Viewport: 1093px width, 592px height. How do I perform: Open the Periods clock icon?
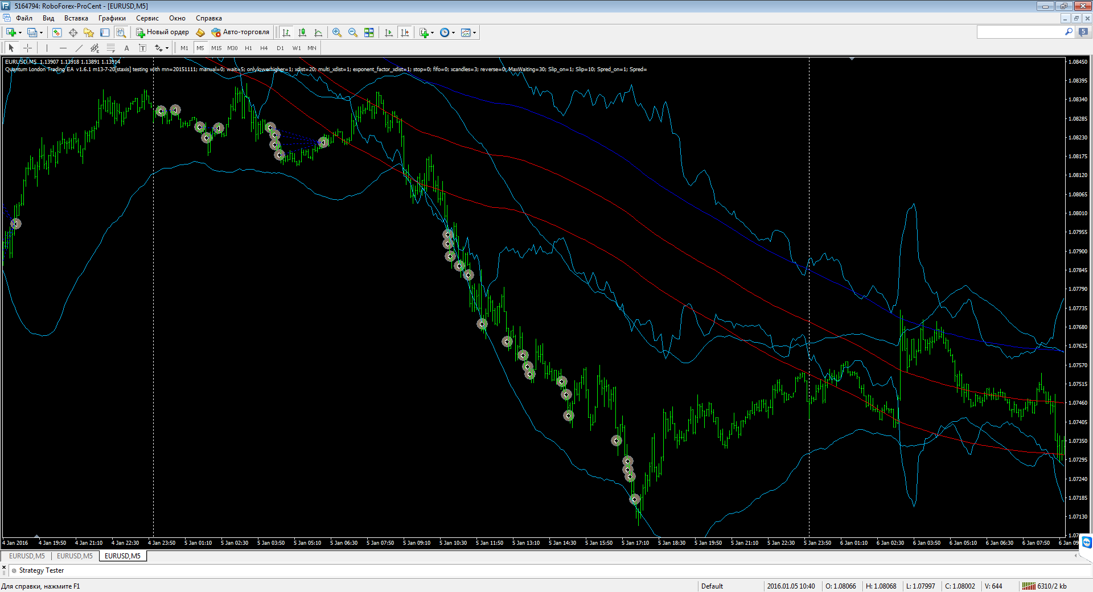[x=445, y=32]
